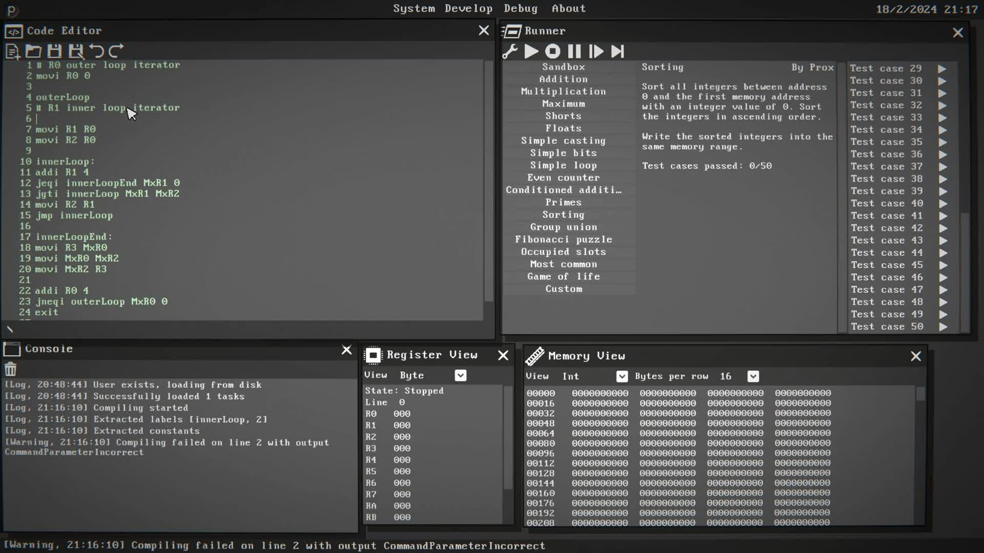
Task: Open the Develop menu
Action: (468, 9)
